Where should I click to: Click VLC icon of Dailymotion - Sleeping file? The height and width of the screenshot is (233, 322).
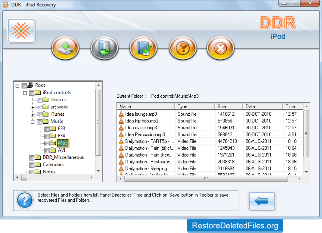coord(121,168)
